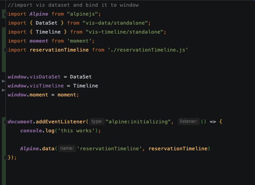Image resolution: width=255 pixels, height=185 pixels.
Task: Click gutter arrow between visTimeline and window.moment lines
Action: click(4, 90)
